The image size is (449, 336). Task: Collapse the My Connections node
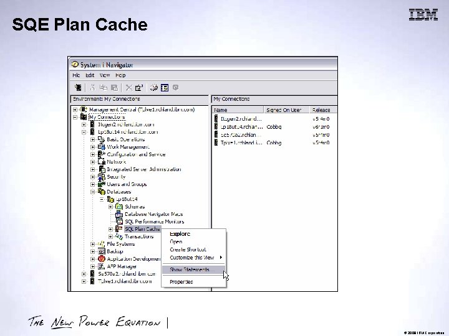click(x=75, y=117)
